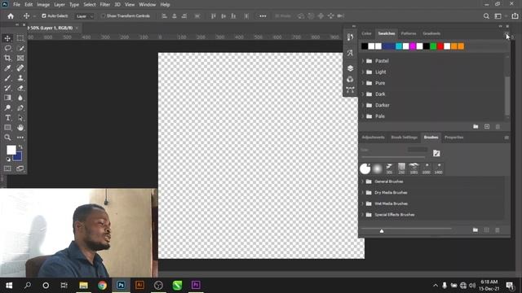Expand the Special Effects Brushes folder
Screen dimensions: 522x293
click(362, 215)
